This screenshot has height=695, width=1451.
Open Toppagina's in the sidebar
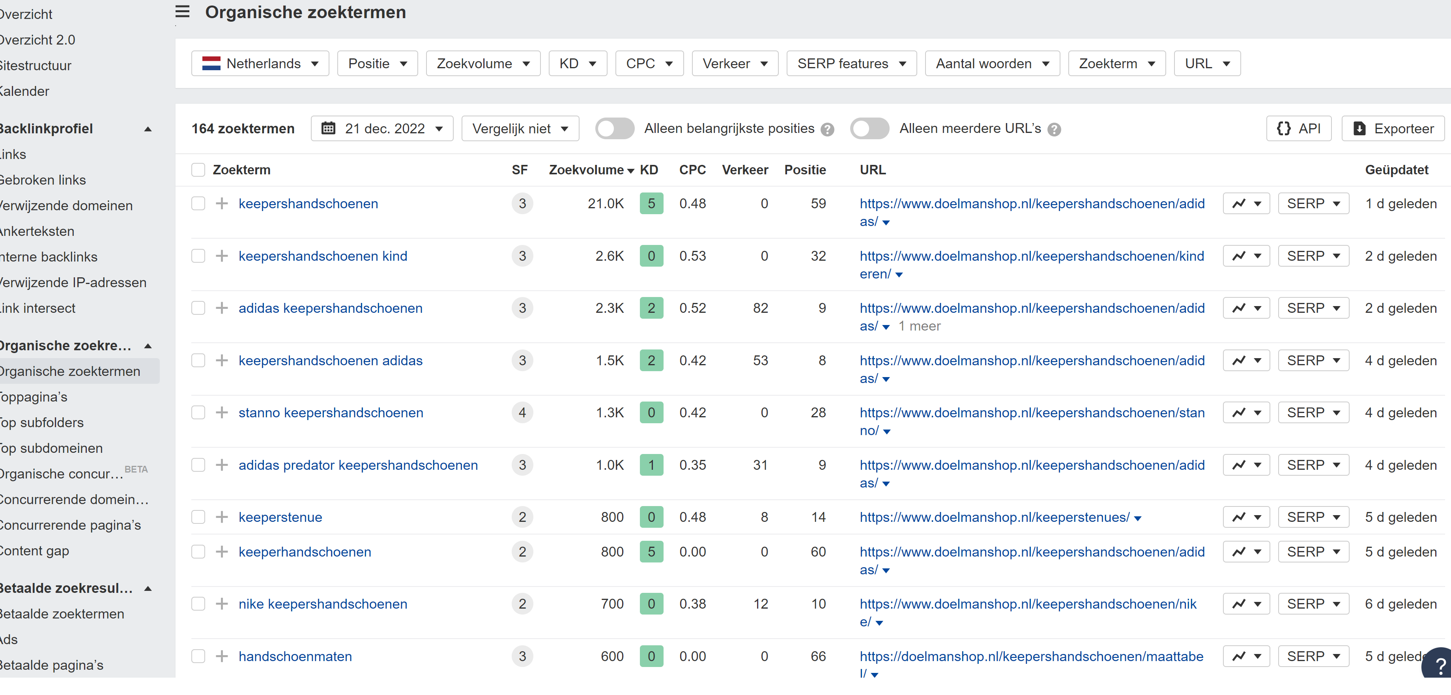click(34, 397)
